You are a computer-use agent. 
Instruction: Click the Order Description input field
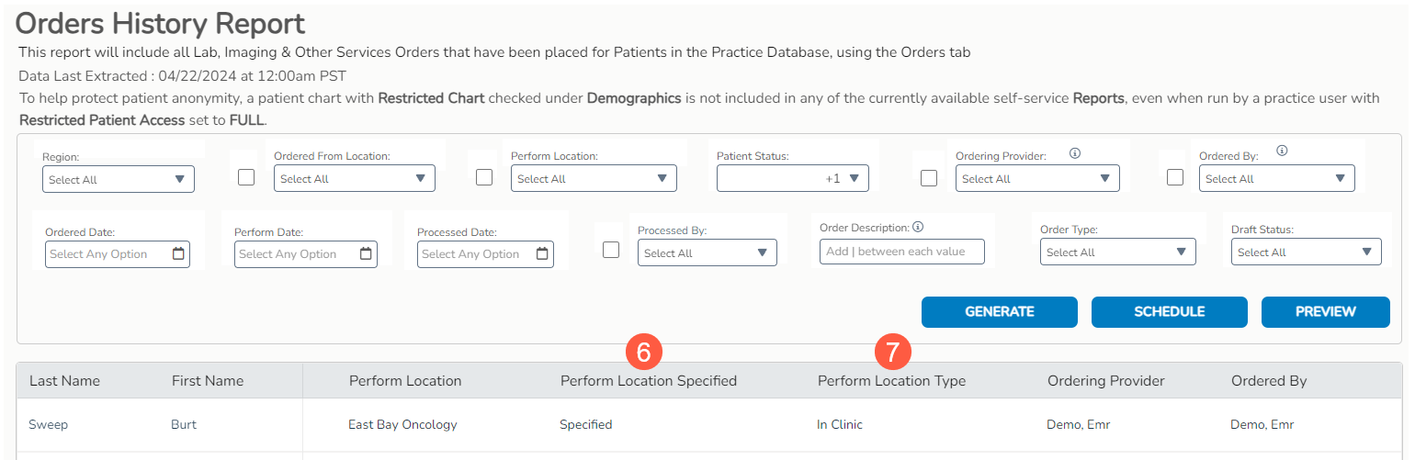901,252
